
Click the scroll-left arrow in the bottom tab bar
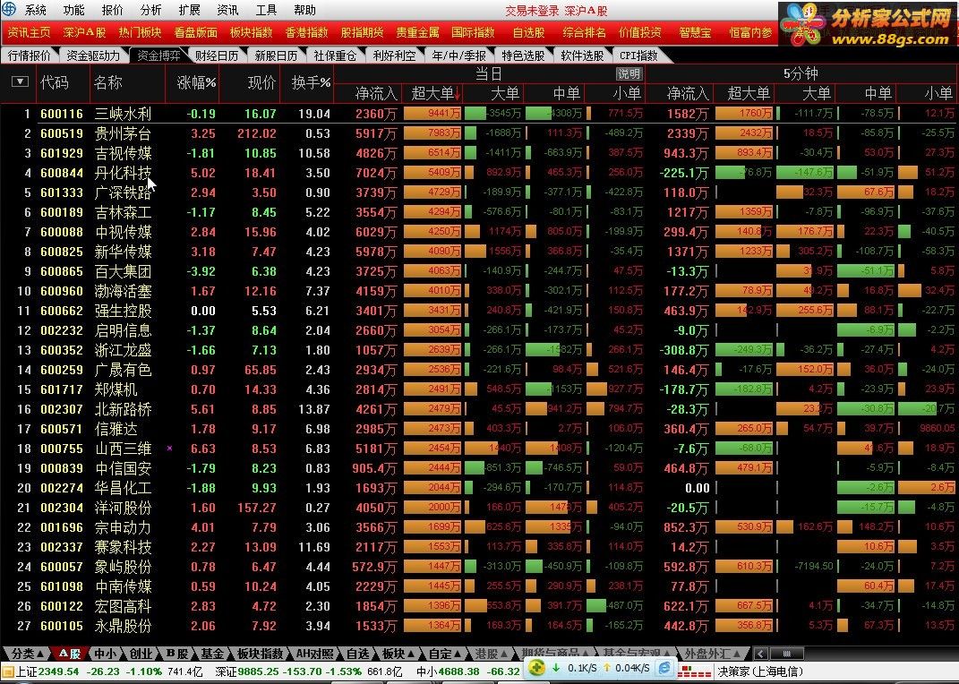pyautogui.click(x=760, y=654)
